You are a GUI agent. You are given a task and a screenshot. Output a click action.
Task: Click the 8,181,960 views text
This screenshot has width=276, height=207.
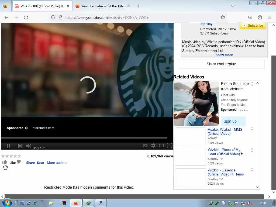160,156
